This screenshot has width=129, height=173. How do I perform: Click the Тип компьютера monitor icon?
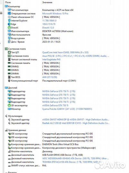[9, 10]
